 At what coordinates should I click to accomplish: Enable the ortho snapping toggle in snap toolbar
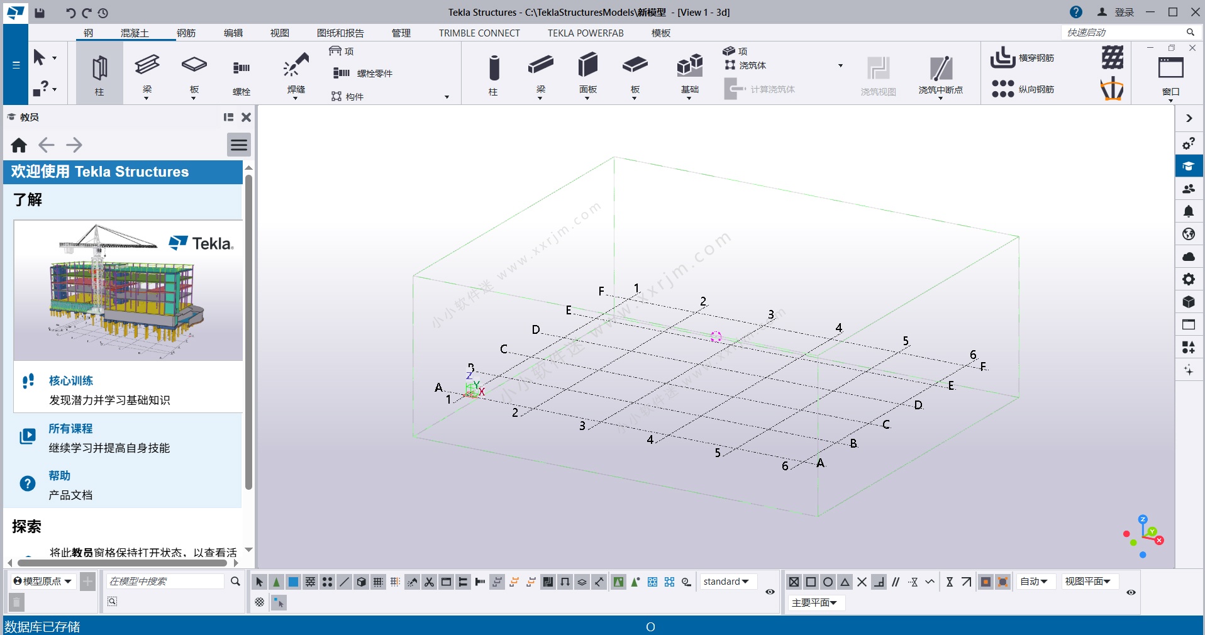tap(878, 582)
